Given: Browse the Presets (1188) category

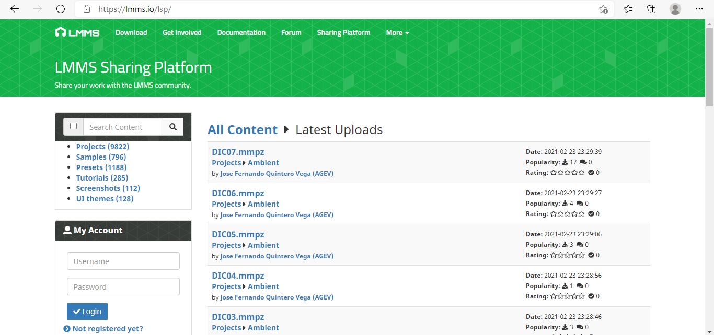Looking at the screenshot, I should (x=101, y=167).
